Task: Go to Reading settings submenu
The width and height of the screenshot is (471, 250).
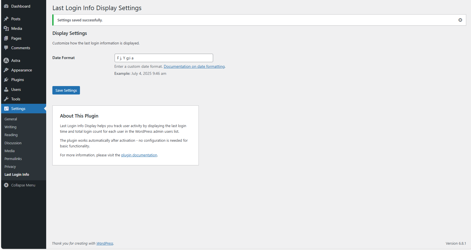Action: click(x=11, y=135)
